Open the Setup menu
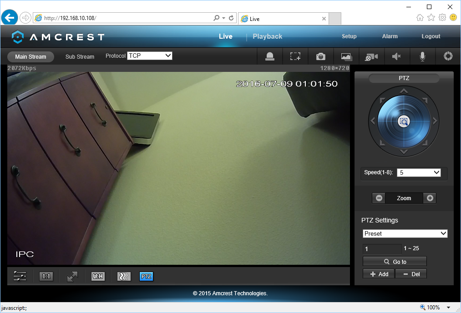461x313 pixels. [x=349, y=36]
